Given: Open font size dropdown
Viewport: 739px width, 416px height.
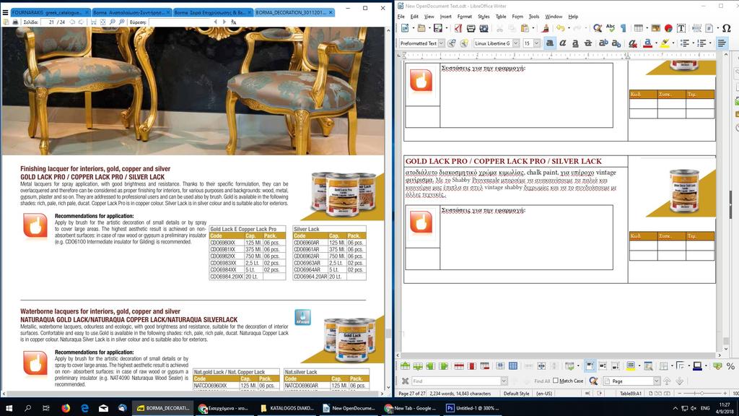Looking at the screenshot, I should pyautogui.click(x=537, y=43).
